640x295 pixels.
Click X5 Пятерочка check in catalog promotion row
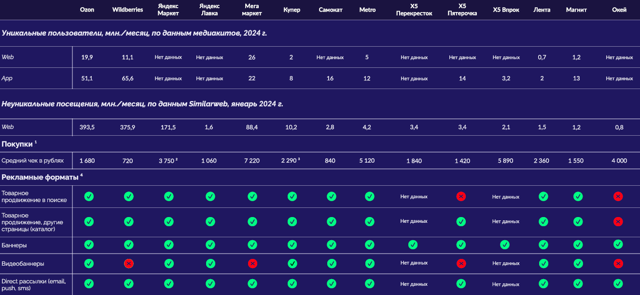coord(461,221)
